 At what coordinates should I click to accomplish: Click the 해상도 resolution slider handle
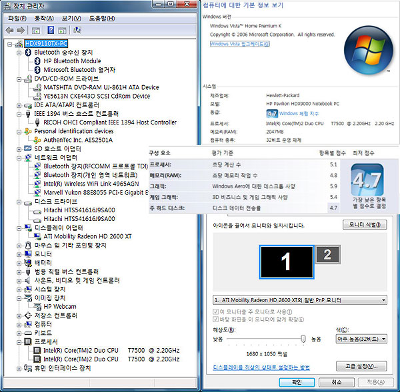[303, 339]
